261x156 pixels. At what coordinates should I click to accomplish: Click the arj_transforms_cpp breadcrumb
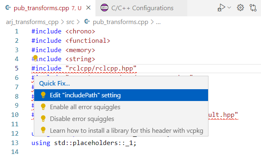point(32,22)
